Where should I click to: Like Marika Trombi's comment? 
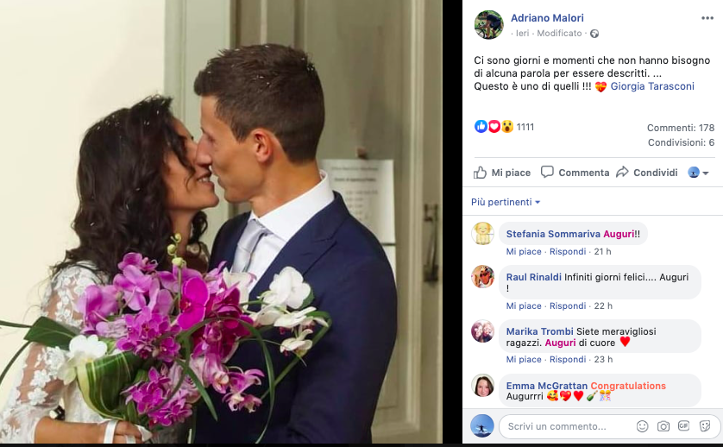coord(524,359)
